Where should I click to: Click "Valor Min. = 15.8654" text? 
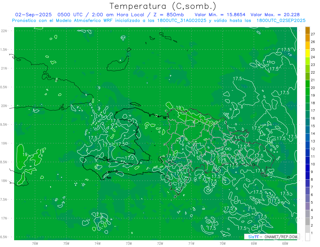(x=220, y=15)
